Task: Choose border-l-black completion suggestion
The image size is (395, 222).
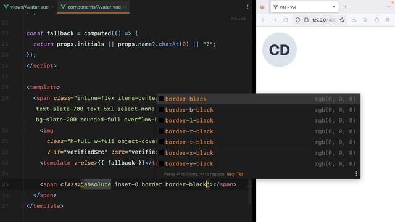Action: tap(258, 121)
